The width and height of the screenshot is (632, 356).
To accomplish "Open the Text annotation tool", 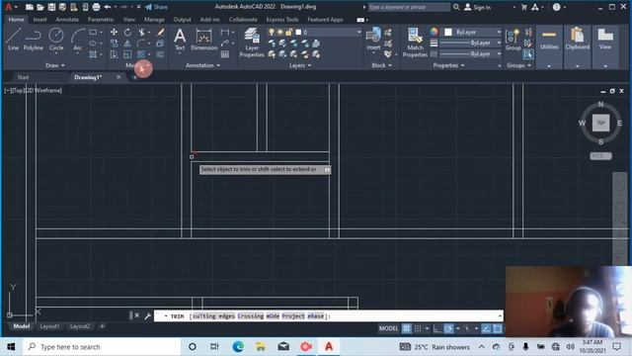I will [180, 40].
